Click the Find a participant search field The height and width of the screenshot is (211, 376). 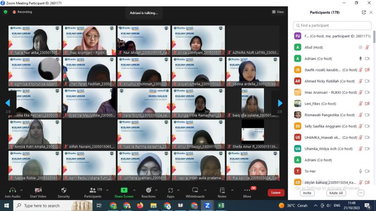pos(332,26)
